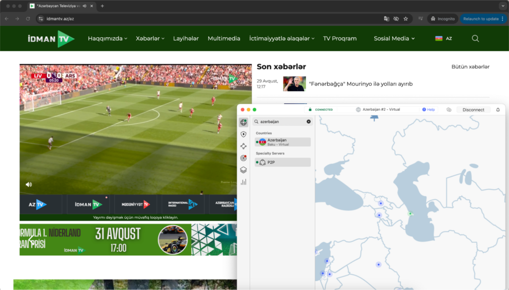Click the search magnifier icon on İdman TV site
The width and height of the screenshot is (509, 290).
[475, 39]
